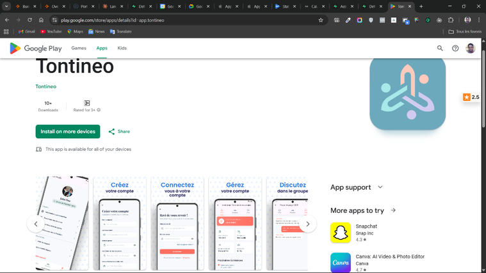Viewport: 486px width, 273px height.
Task: Open the Google Play account avatar
Action: pyautogui.click(x=470, y=49)
